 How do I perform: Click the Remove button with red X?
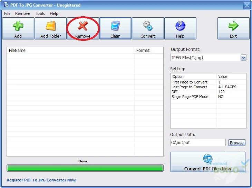[x=83, y=28]
